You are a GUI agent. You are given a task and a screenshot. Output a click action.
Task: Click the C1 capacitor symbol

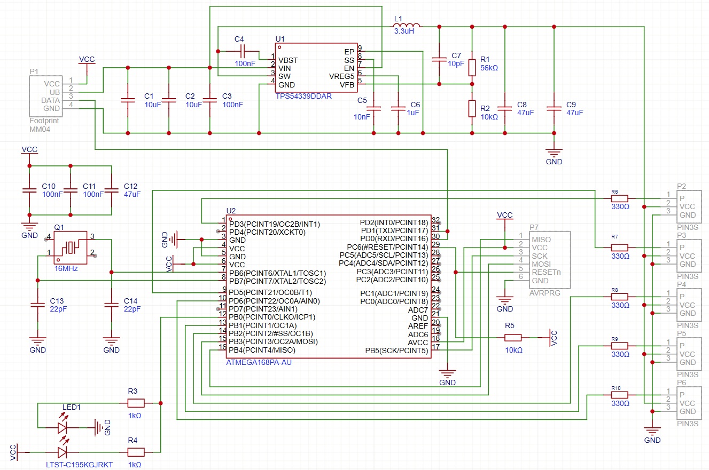[x=128, y=100]
